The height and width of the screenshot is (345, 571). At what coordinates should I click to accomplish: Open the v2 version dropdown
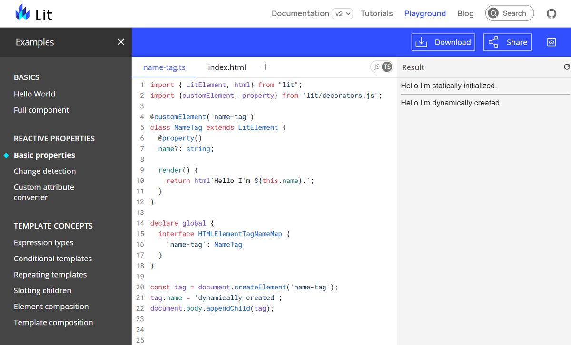[343, 14]
